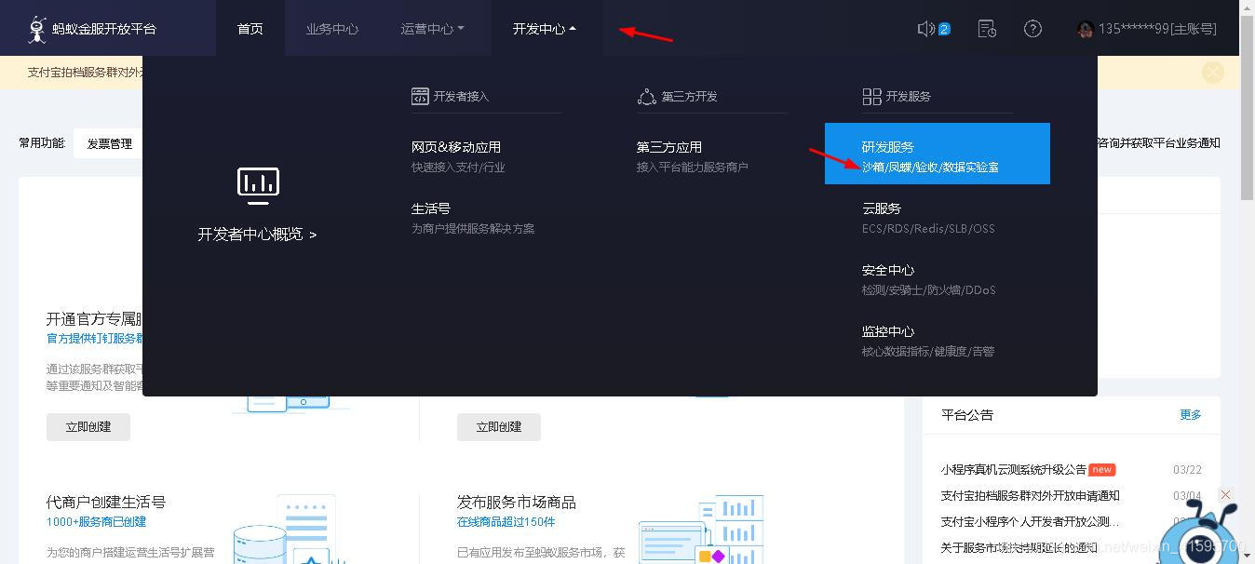The width and height of the screenshot is (1255, 564).
Task: Click the developer center monitor chart icon
Action: [258, 186]
